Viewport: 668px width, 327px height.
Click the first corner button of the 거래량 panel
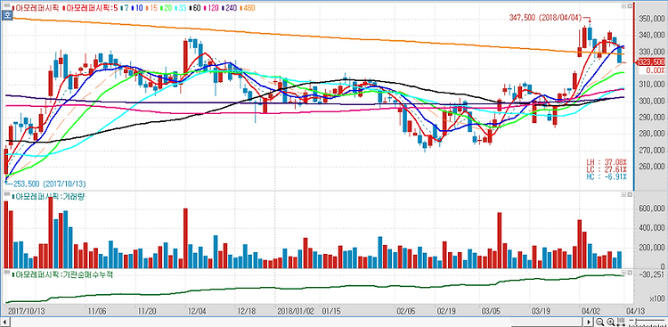click(x=623, y=194)
